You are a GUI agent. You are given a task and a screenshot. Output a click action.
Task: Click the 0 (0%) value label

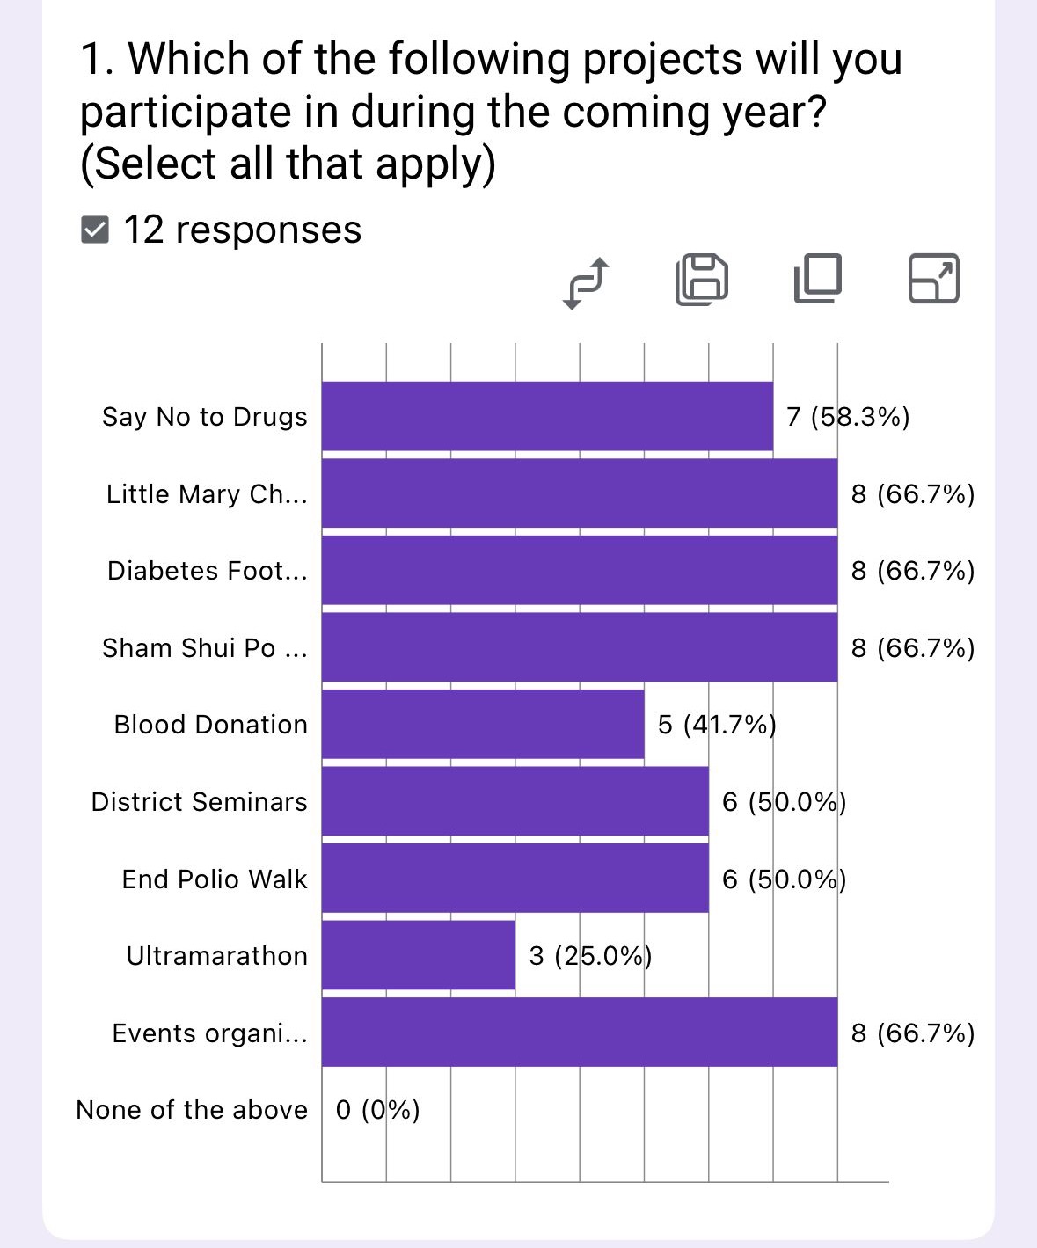coord(377,1110)
